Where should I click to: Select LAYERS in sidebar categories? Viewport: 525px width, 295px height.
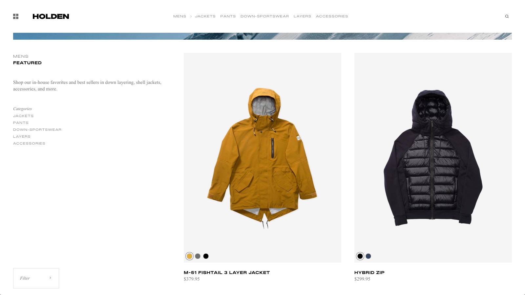[22, 137]
